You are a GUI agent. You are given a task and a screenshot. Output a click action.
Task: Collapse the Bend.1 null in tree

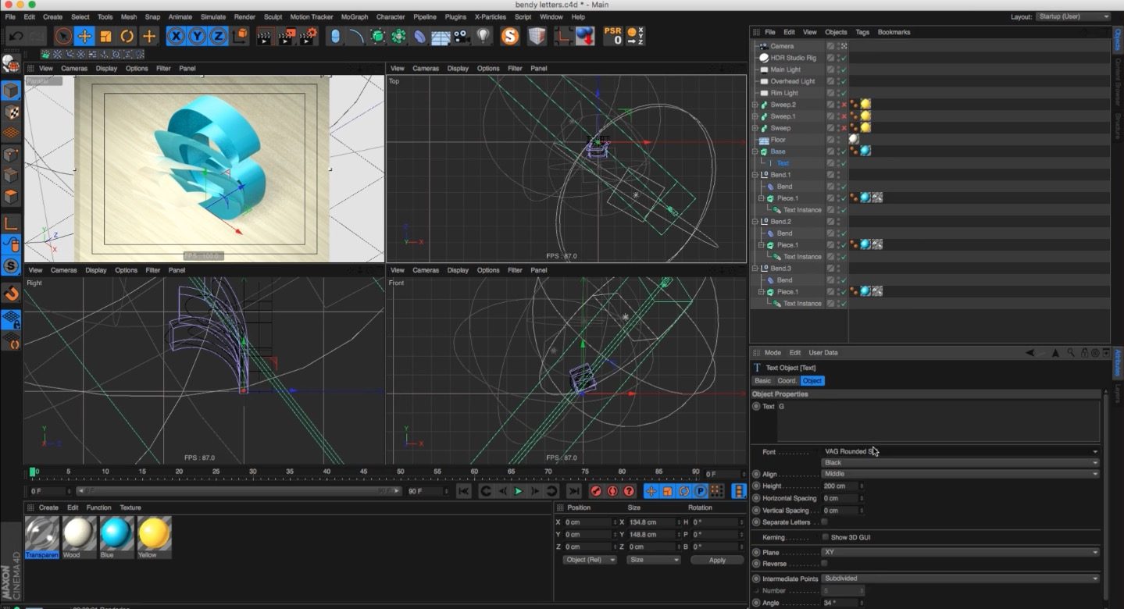(755, 175)
